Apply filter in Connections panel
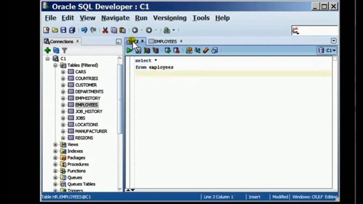Image resolution: width=363 pixels, height=204 pixels. click(x=65, y=50)
